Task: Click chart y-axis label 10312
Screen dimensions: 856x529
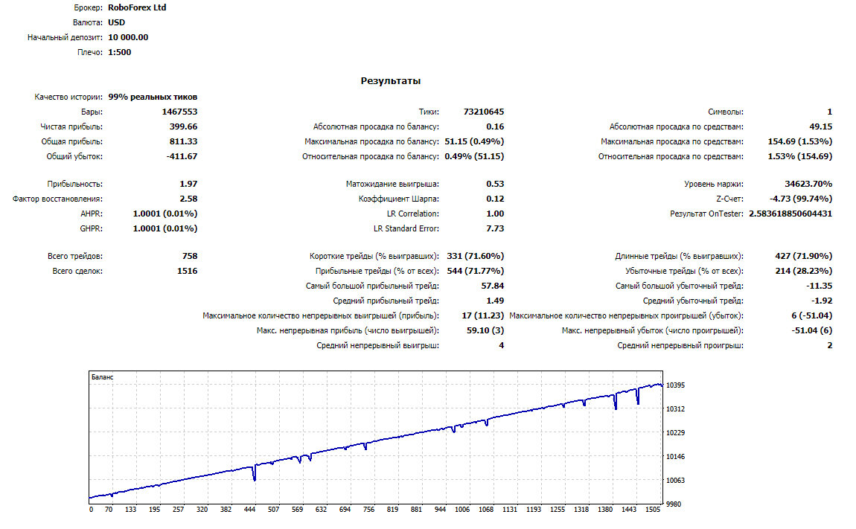Action: (675, 409)
